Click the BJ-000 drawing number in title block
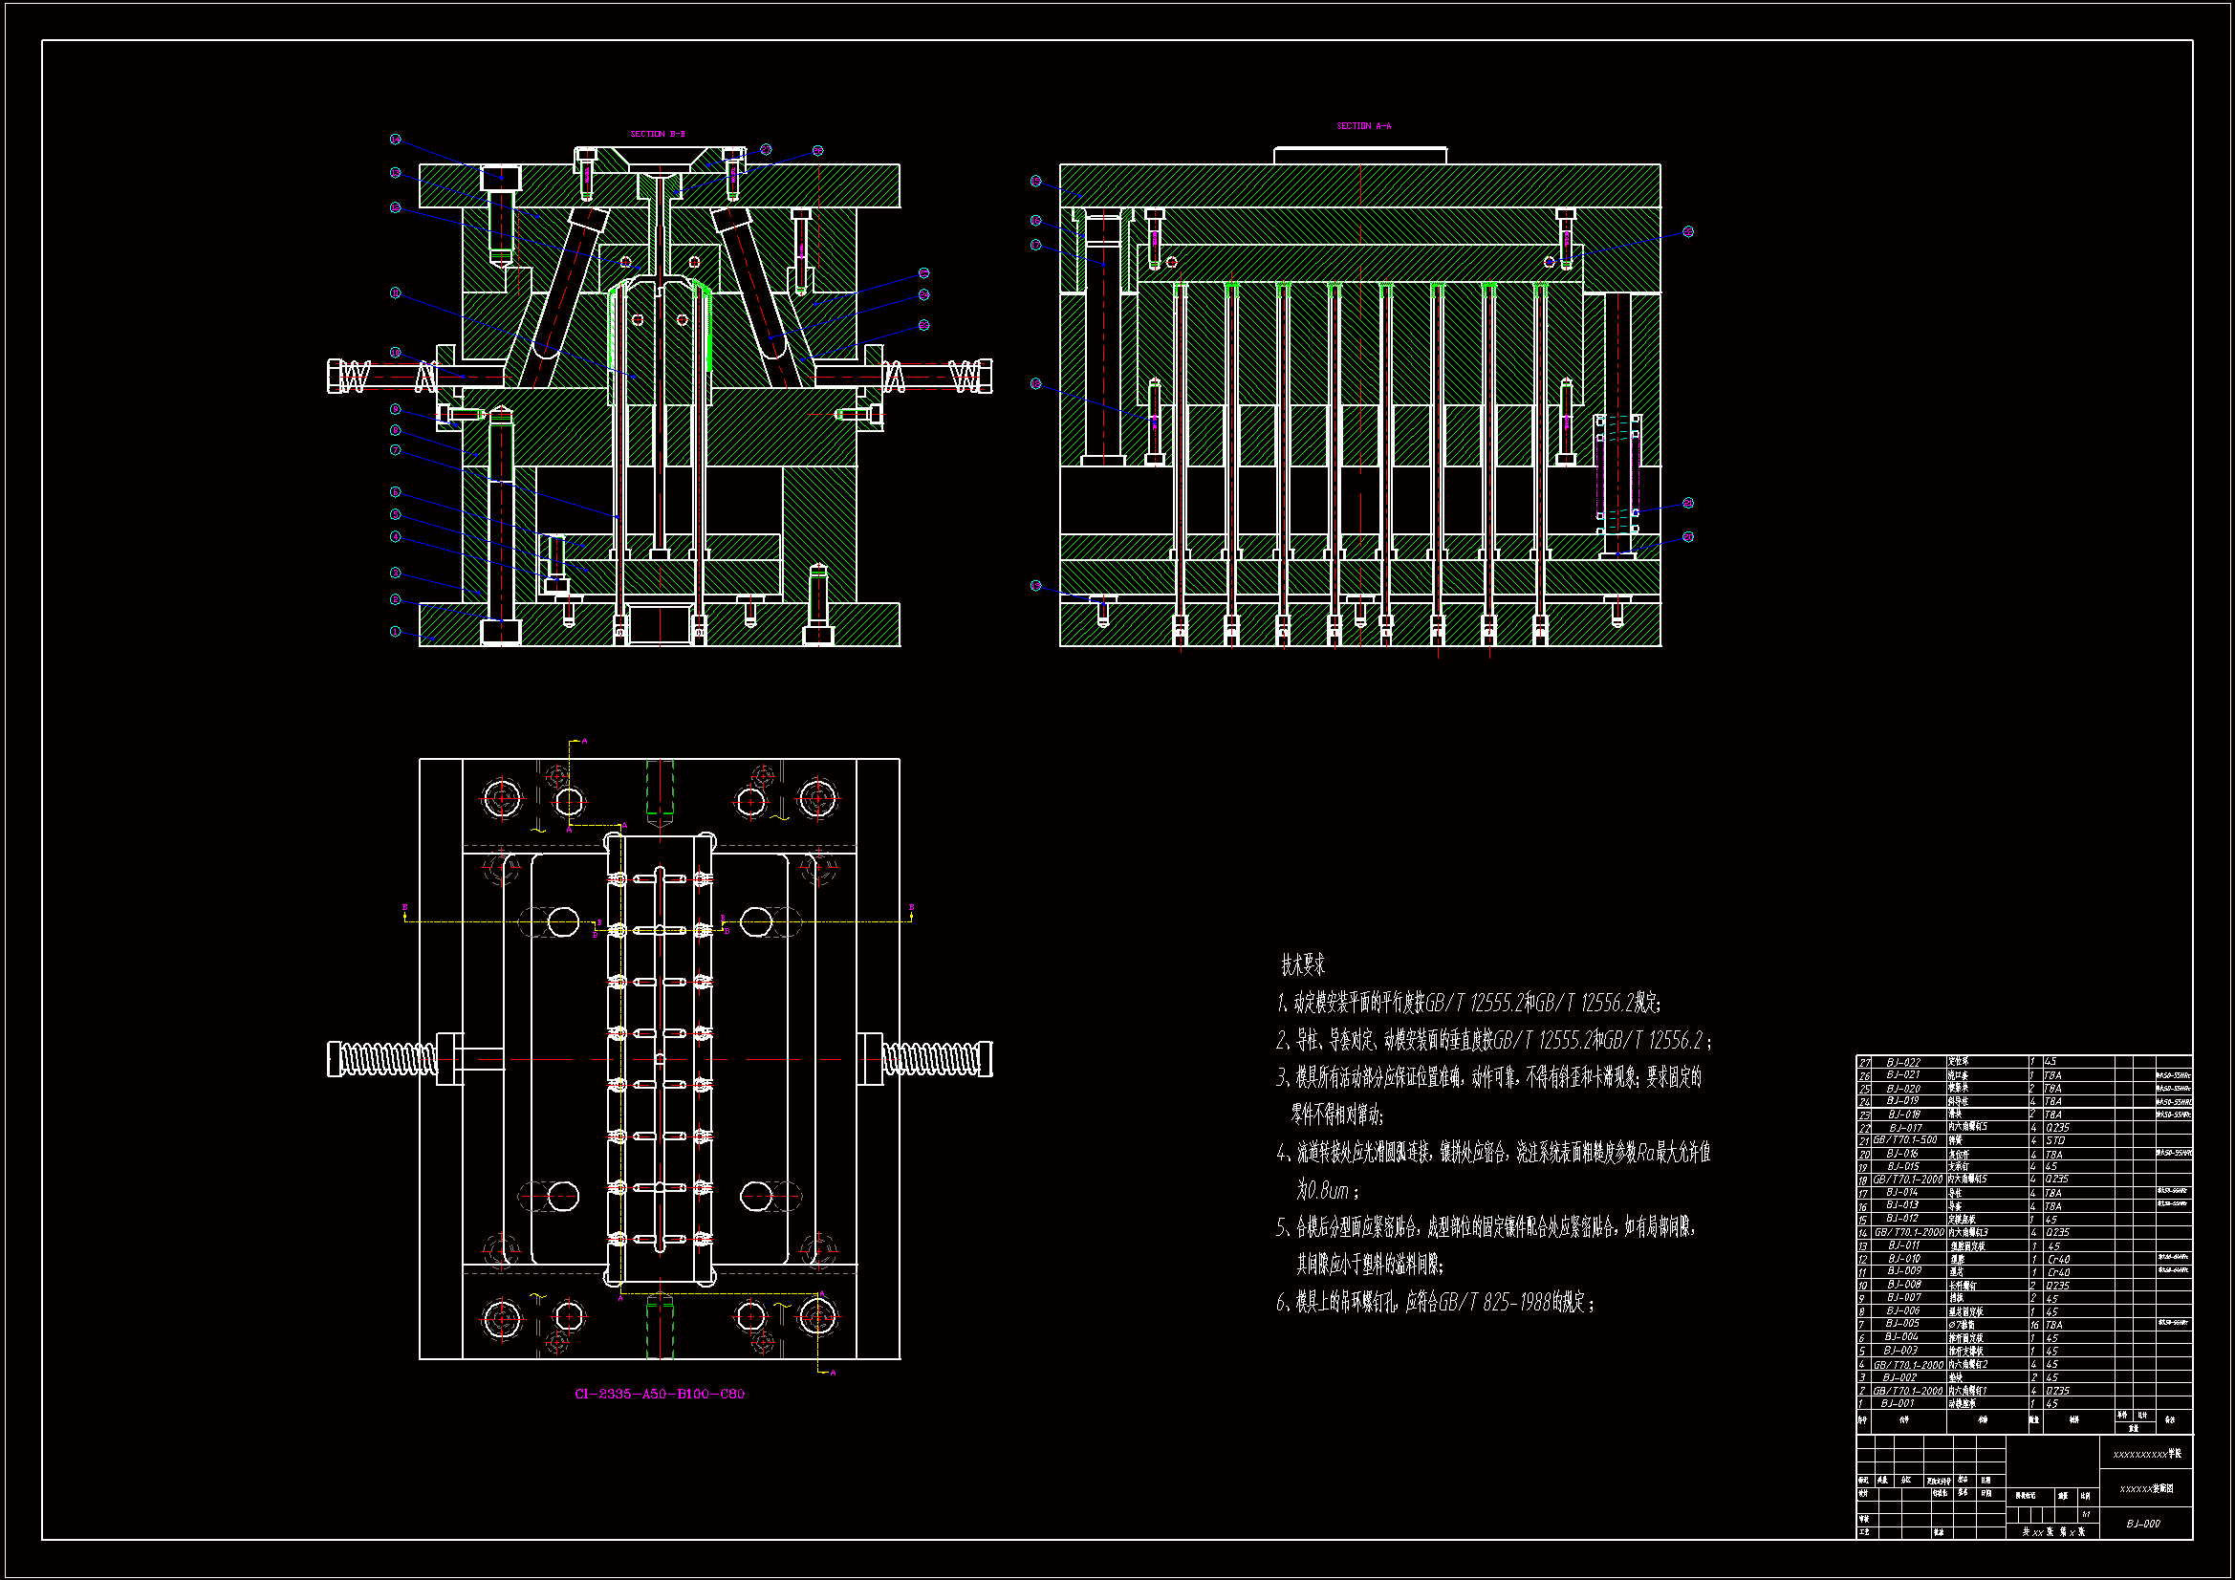The image size is (2235, 1580). 2143,1524
